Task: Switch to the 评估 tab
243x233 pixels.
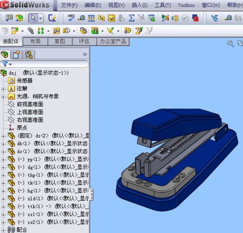Action: [x=84, y=42]
